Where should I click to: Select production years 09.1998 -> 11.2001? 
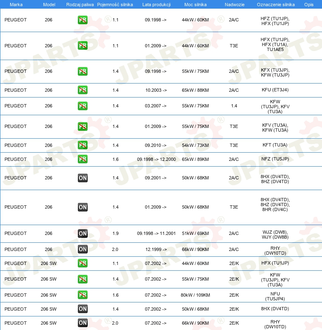[156, 233]
